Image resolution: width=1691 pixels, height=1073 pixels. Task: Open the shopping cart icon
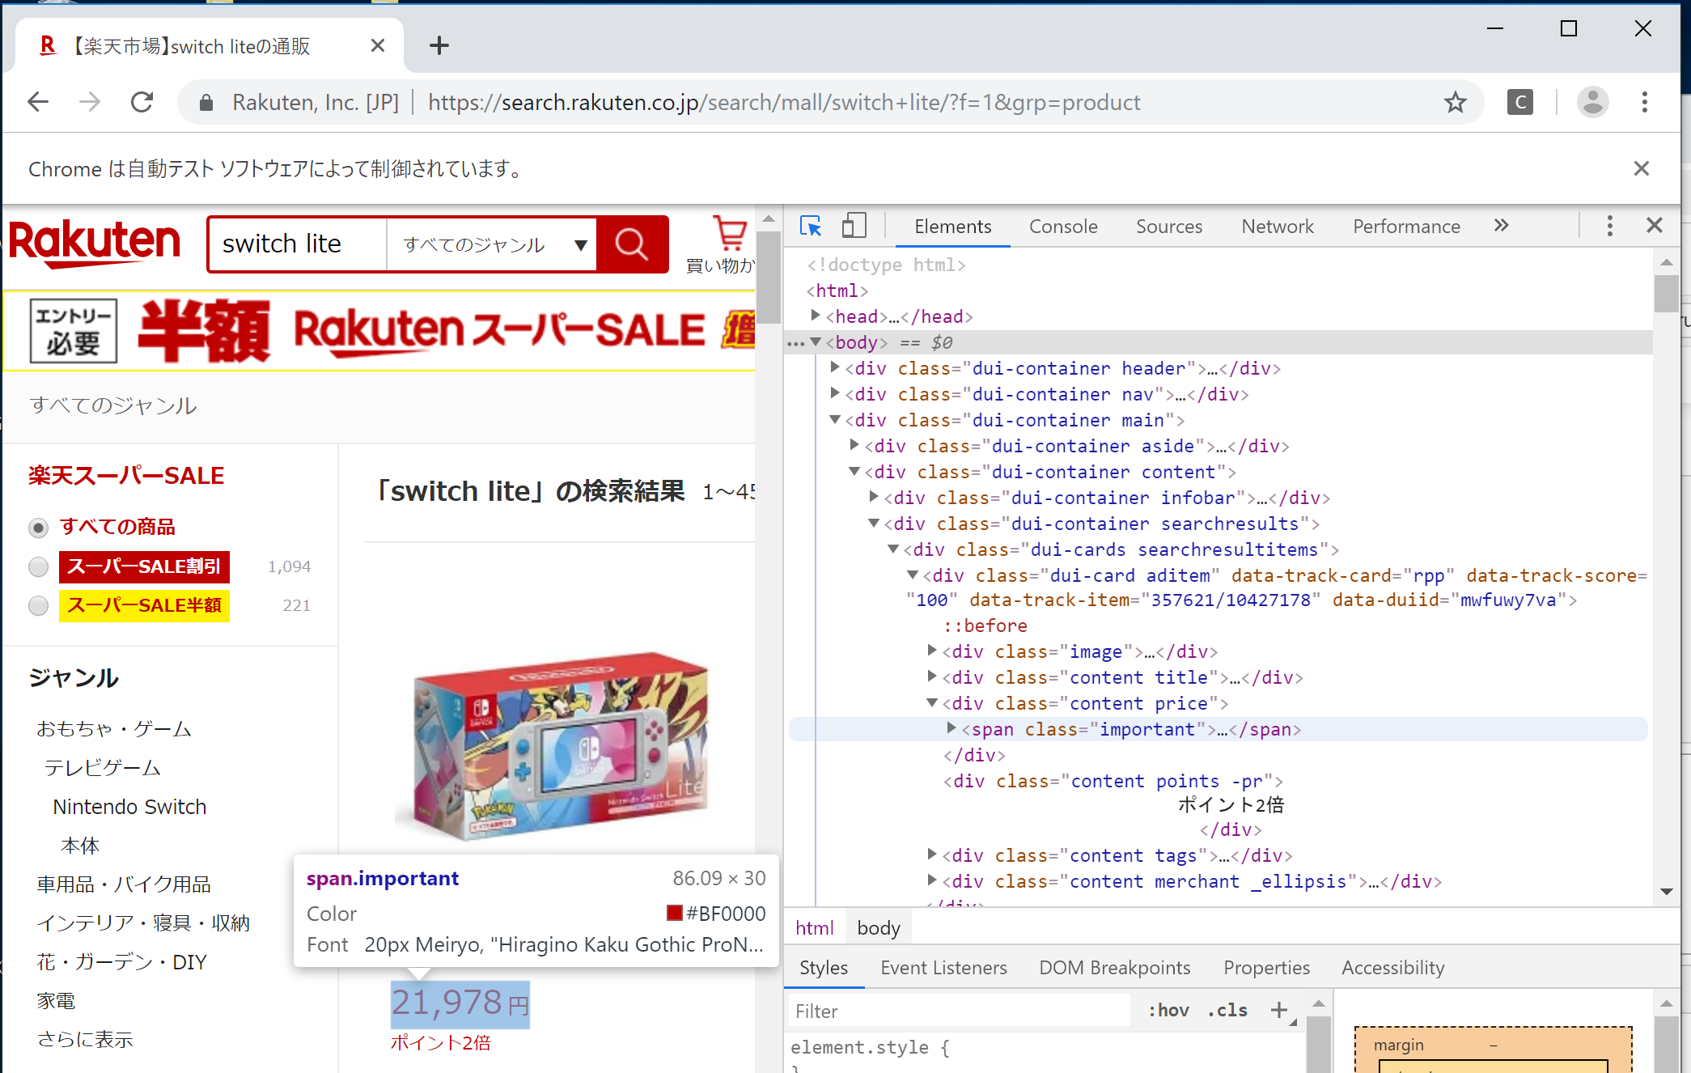[730, 235]
